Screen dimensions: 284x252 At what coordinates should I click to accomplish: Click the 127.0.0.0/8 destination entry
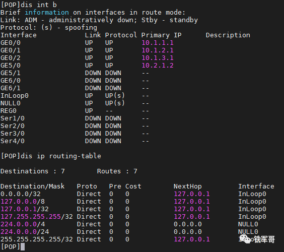coord(23,202)
